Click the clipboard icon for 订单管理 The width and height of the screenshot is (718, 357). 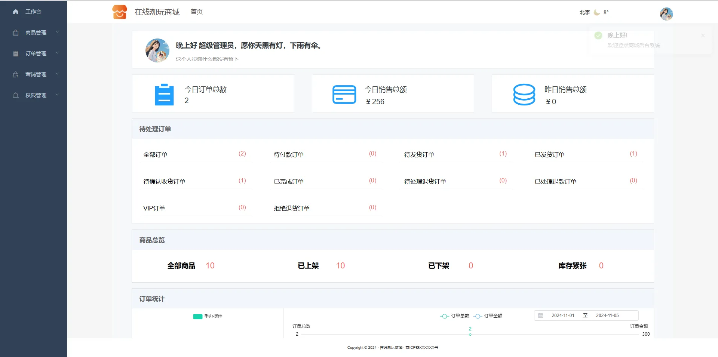pos(16,54)
